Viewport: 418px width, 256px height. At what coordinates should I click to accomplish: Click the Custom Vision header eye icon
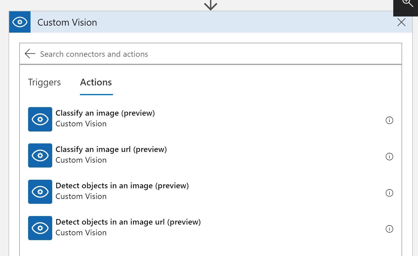(20, 22)
